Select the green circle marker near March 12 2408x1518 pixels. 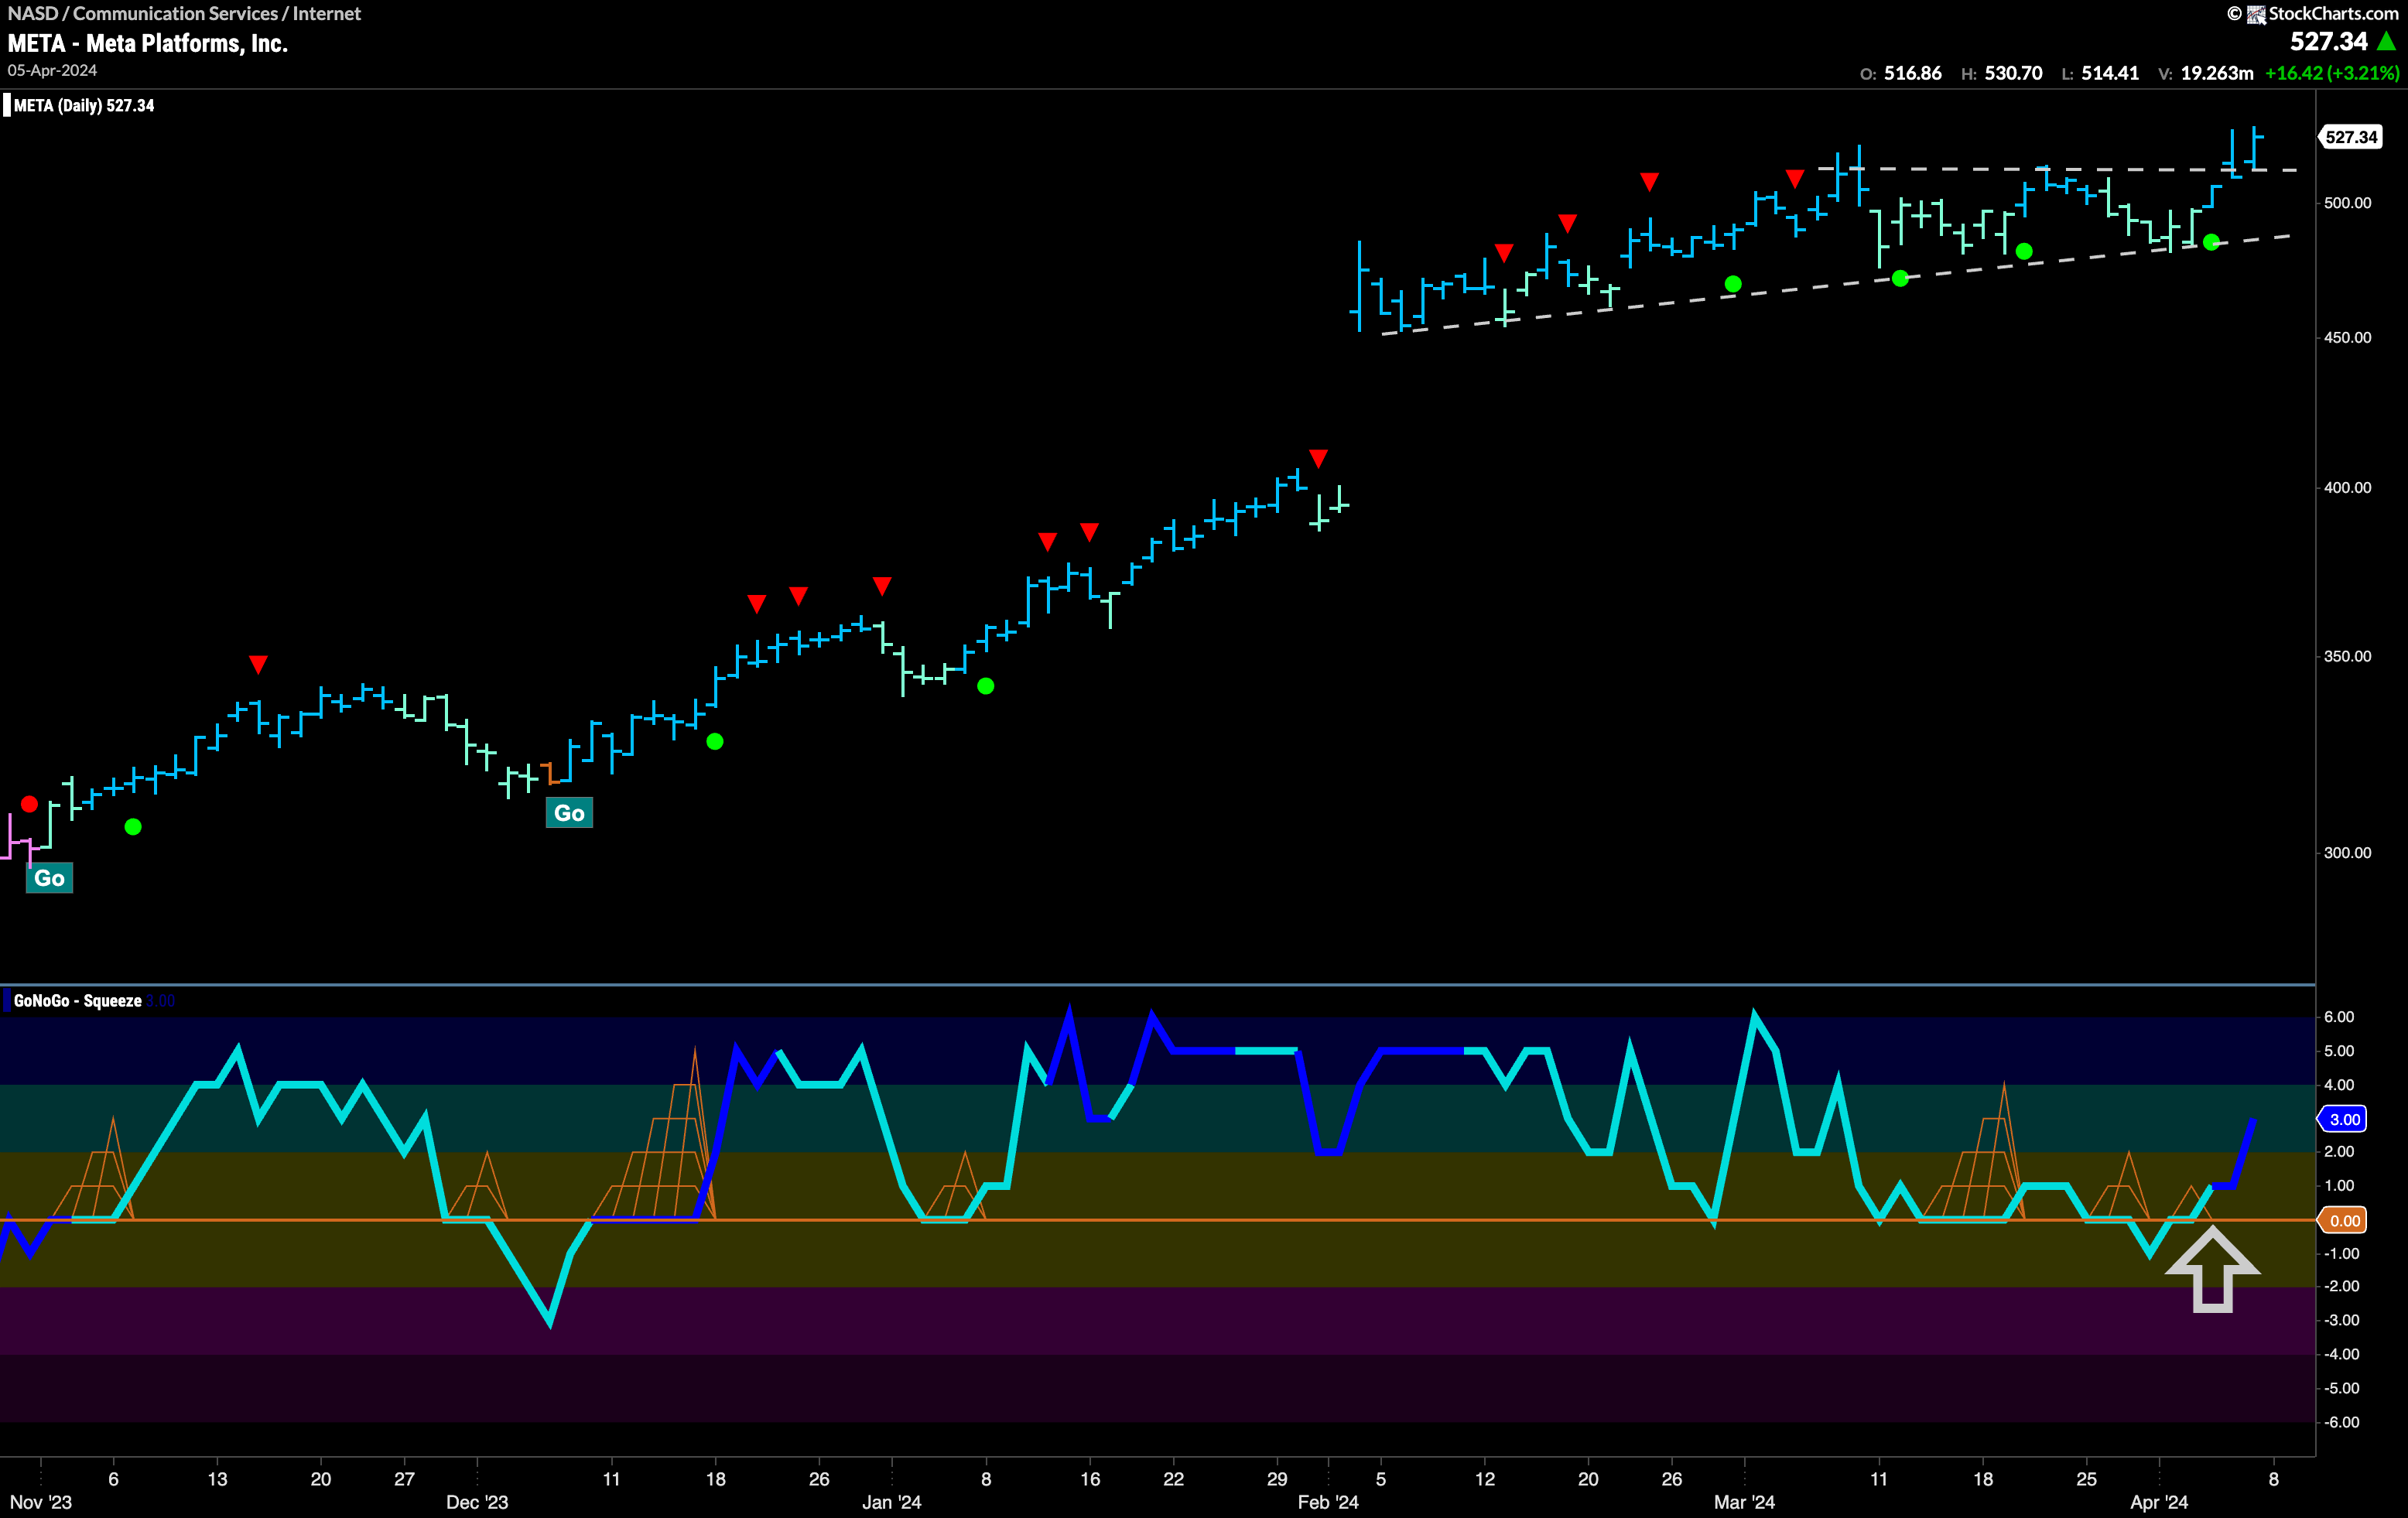coord(1900,279)
